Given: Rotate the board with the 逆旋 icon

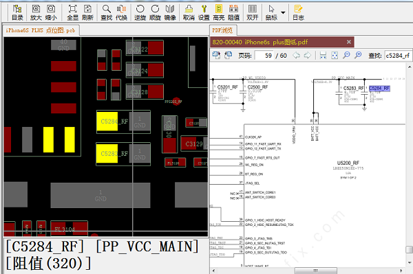Looking at the screenshot, I should tap(140, 12).
